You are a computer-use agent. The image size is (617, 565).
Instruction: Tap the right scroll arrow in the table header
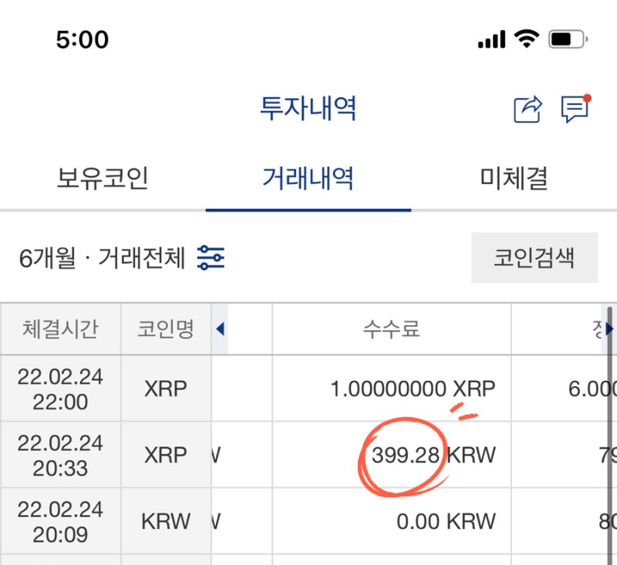pyautogui.click(x=609, y=328)
